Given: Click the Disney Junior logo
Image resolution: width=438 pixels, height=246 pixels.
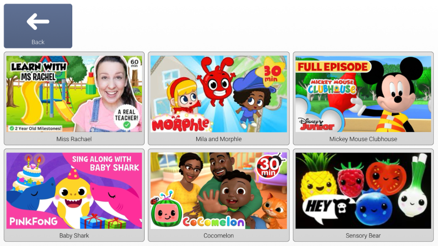Looking at the screenshot, I should 317,124.
